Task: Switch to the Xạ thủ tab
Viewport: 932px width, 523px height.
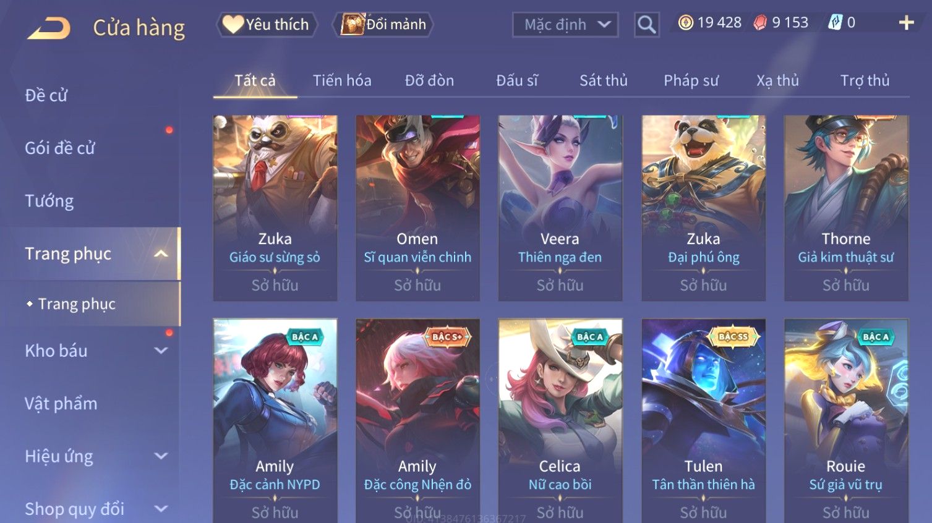Action: (777, 80)
